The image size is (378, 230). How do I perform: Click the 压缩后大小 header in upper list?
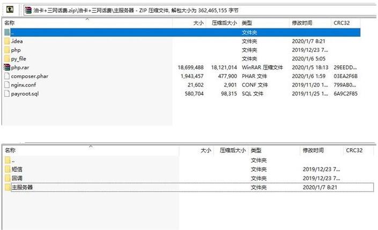[224, 24]
